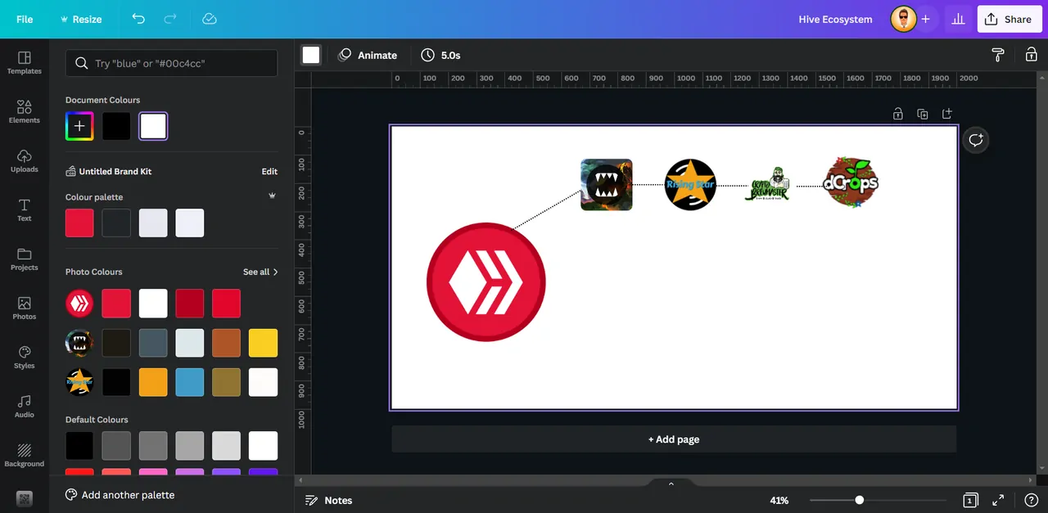Click the Rising Star photo colour thumbnail
The width and height of the screenshot is (1048, 513).
pos(79,382)
